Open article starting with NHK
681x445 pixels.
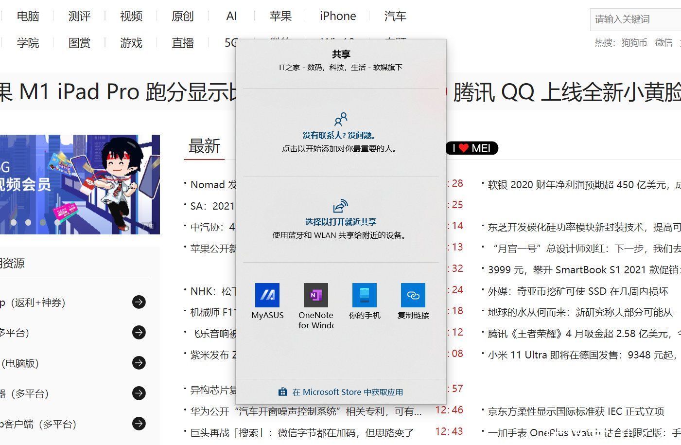[x=213, y=291]
